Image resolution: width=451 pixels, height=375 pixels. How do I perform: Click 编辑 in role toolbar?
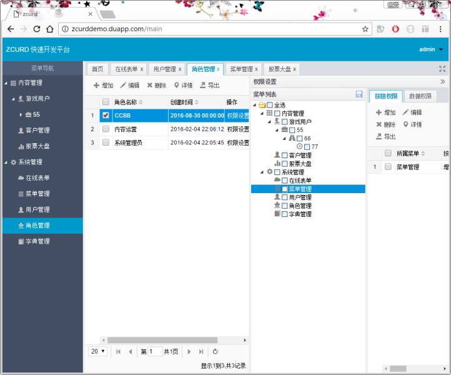(x=130, y=86)
